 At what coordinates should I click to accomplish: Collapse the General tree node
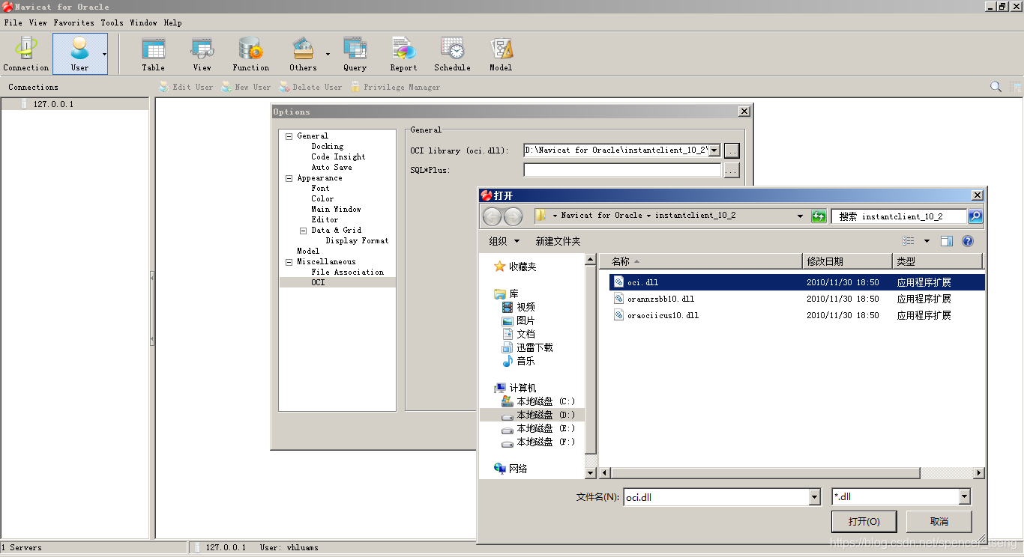289,136
